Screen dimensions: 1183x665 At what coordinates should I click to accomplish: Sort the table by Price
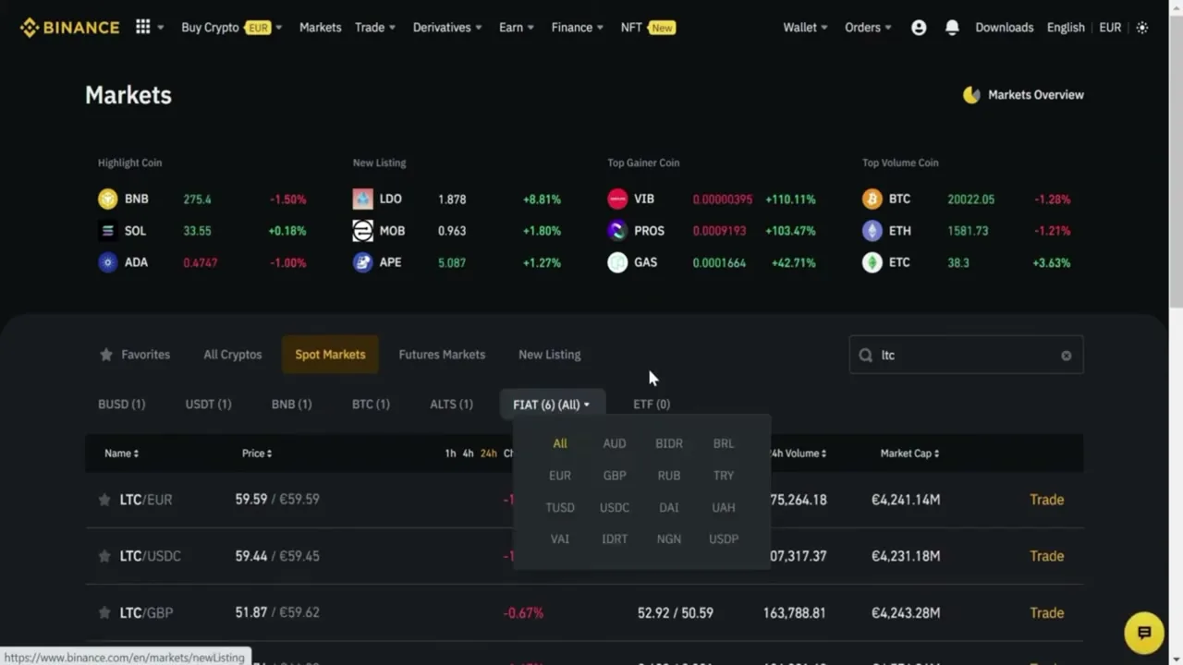[257, 453]
